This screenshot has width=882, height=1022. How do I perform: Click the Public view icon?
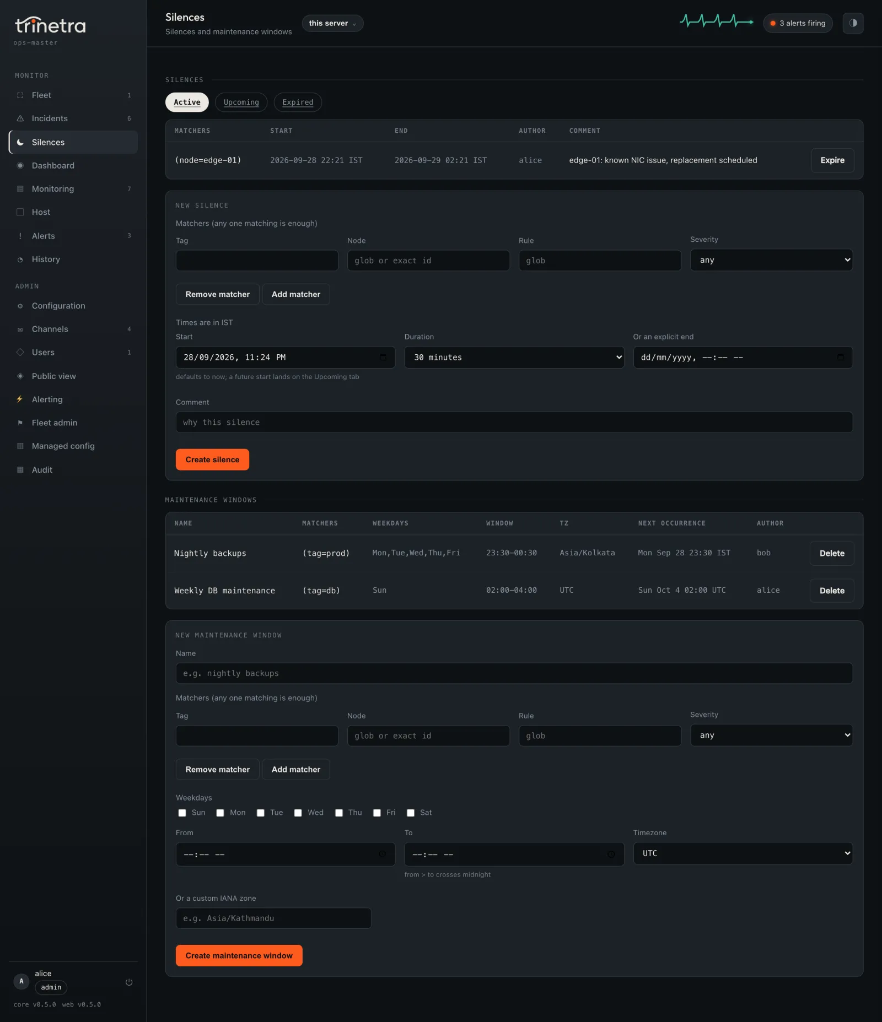[20, 376]
